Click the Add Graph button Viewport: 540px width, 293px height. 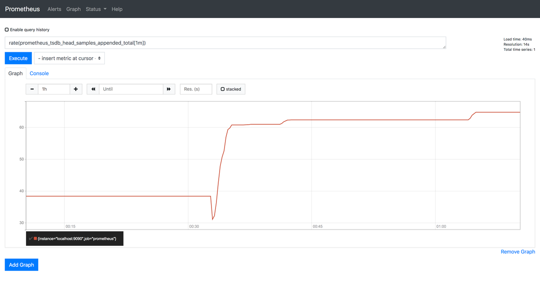pos(22,265)
